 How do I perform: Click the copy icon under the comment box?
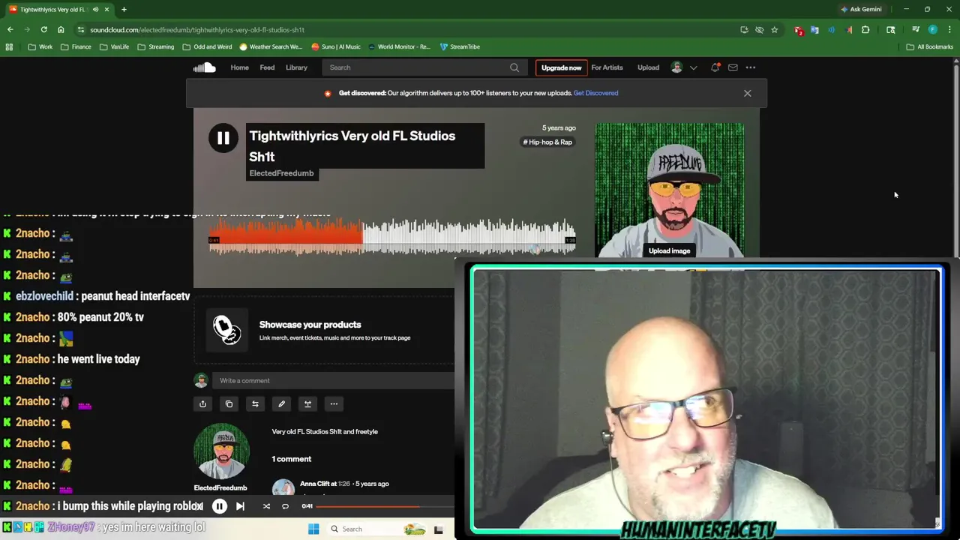(x=229, y=403)
